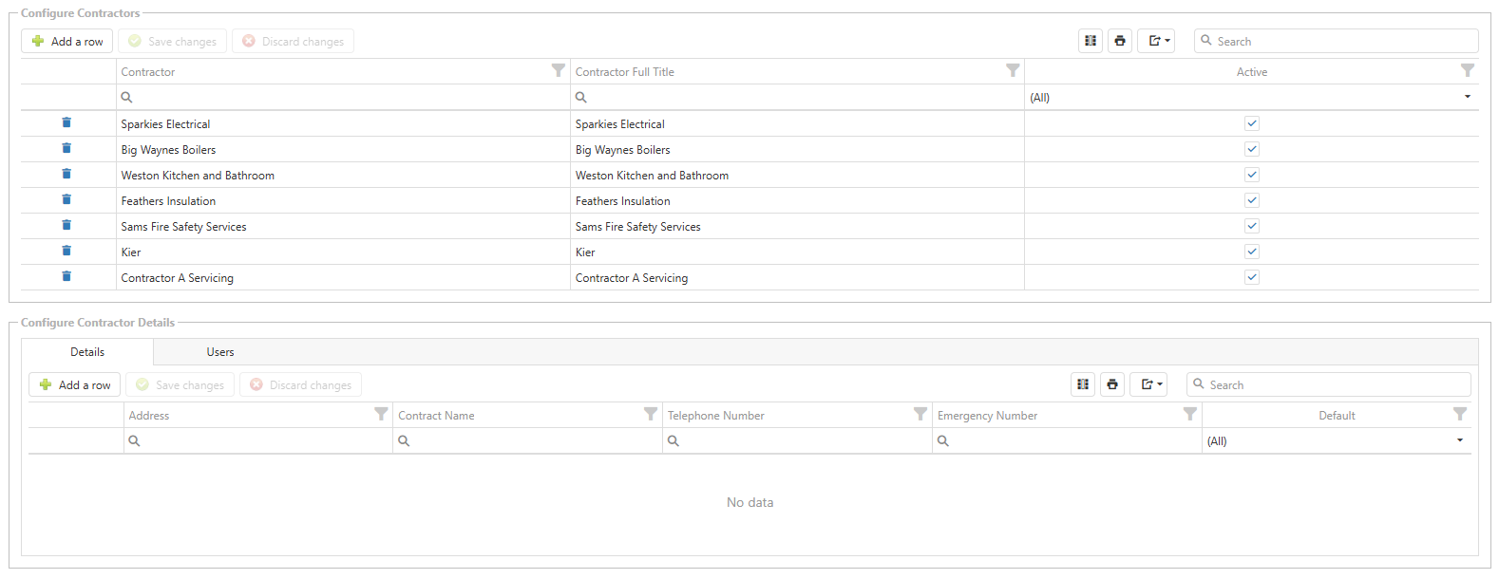Uncheck Active for Big Waynes Boilers
This screenshot has height=579, width=1499.
1252,149
